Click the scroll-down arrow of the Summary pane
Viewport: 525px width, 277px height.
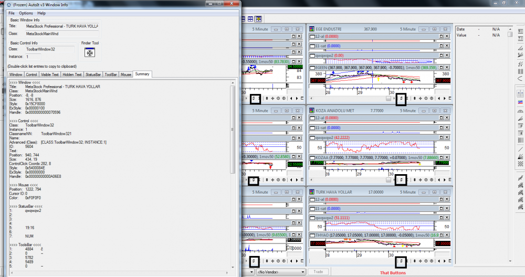point(233,268)
